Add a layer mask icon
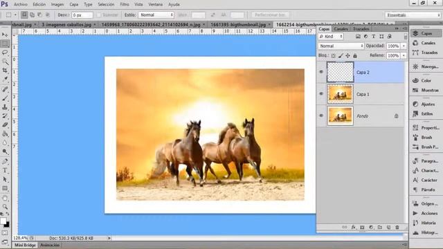This screenshot has height=249, width=443. (362, 228)
